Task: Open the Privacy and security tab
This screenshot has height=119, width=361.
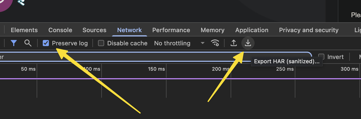Action: (309, 30)
